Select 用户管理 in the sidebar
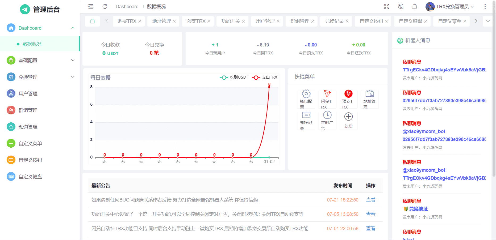 28,94
